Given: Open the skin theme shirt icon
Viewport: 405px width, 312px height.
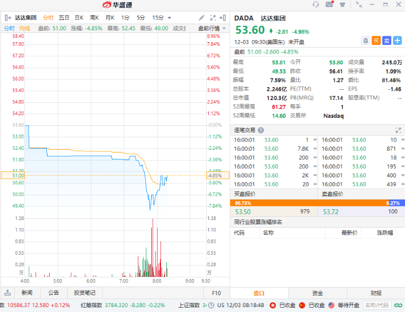Looking at the screenshot, I should (342, 4).
